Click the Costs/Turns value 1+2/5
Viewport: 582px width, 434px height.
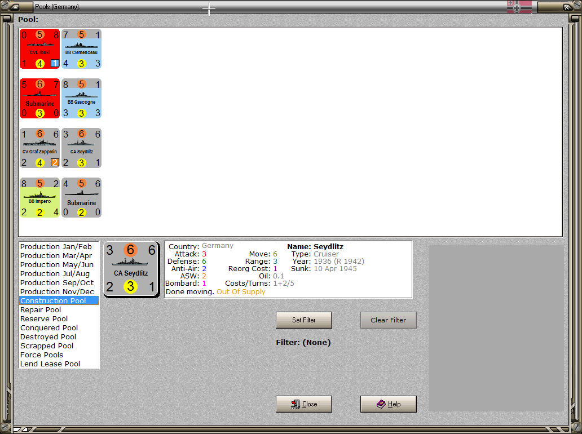(x=284, y=284)
